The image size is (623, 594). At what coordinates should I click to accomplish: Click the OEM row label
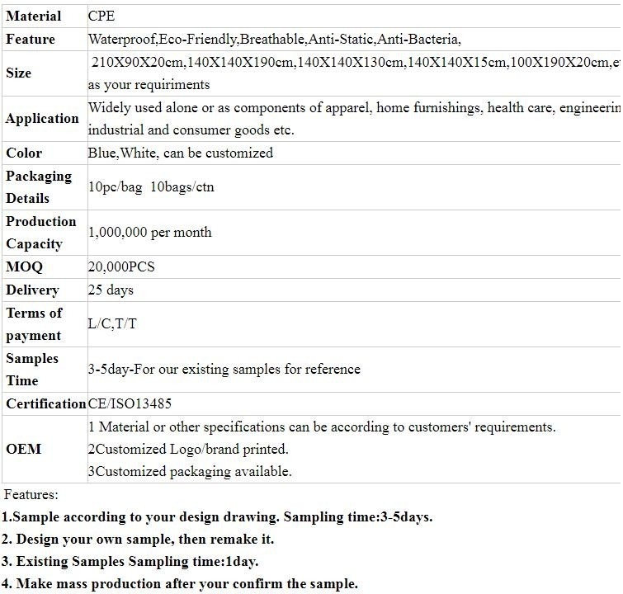coord(23,450)
